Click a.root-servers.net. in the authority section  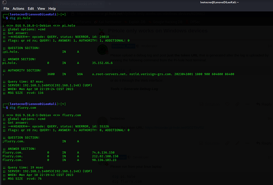pyautogui.click(x=110, y=74)
